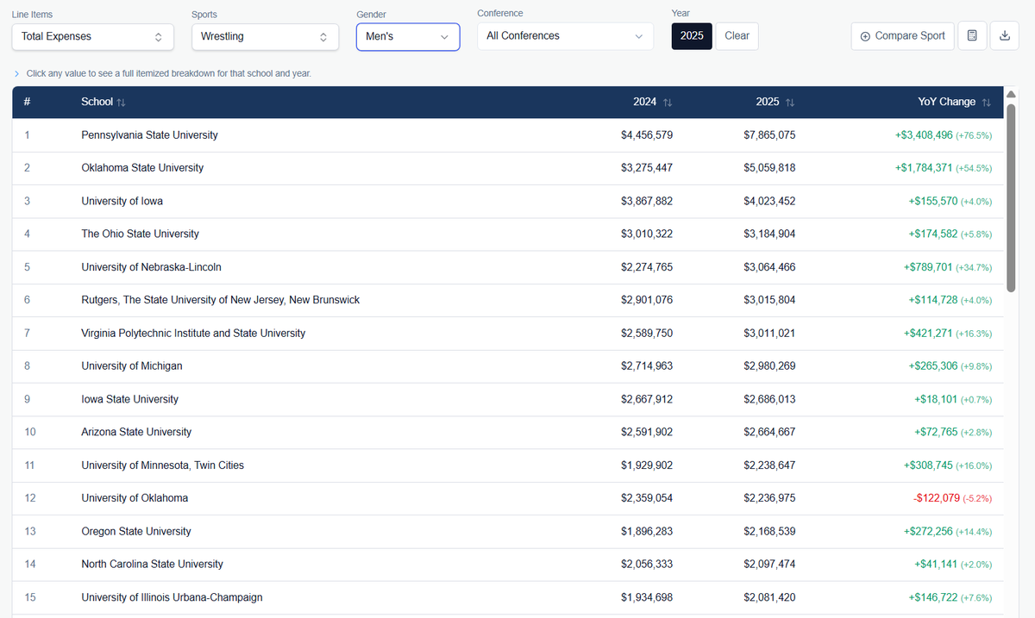The image size is (1035, 618).
Task: Sort by 2025 column arrows icon
Action: (790, 103)
